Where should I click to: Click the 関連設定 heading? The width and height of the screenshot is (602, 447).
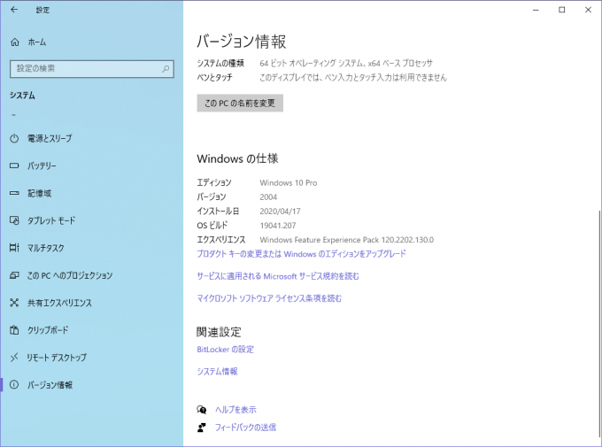[x=219, y=332]
